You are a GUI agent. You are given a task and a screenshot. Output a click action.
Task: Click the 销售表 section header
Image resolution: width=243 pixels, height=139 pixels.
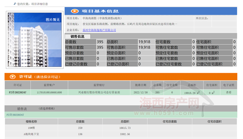[22, 109]
